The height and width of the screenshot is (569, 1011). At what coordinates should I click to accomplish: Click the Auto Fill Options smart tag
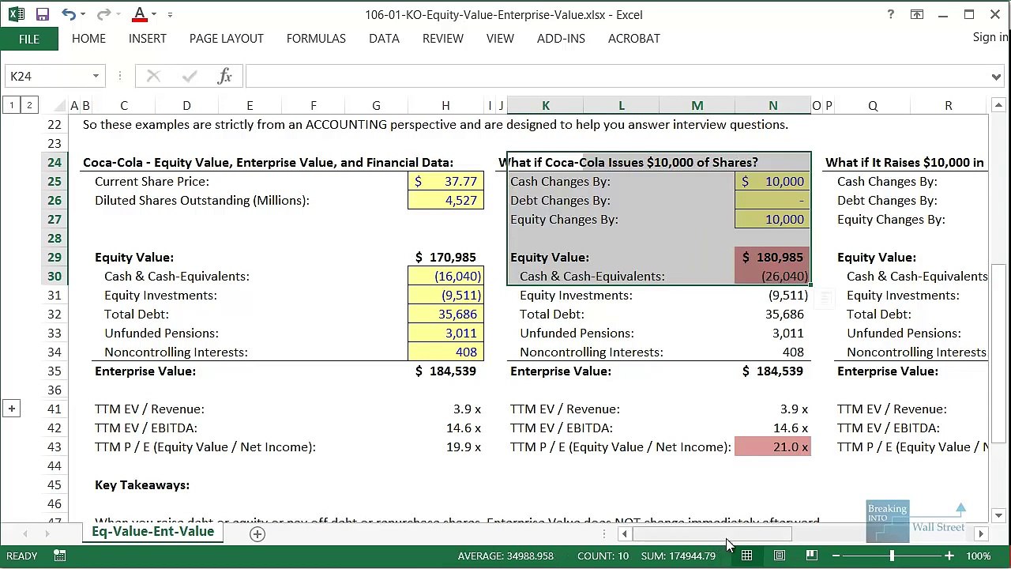tap(825, 298)
